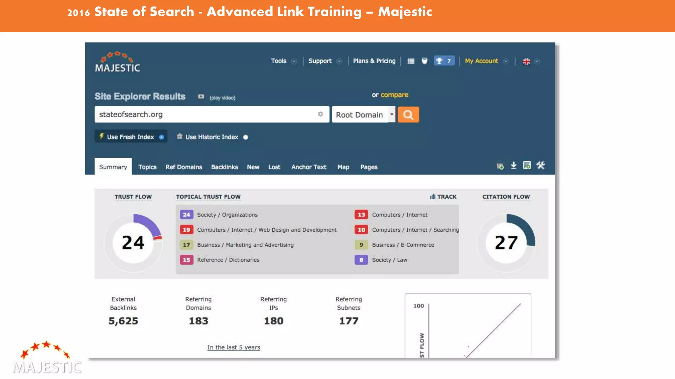Screen dimensions: 675x379
Task: Open the list view icon in the top navigation
Action: (x=411, y=61)
